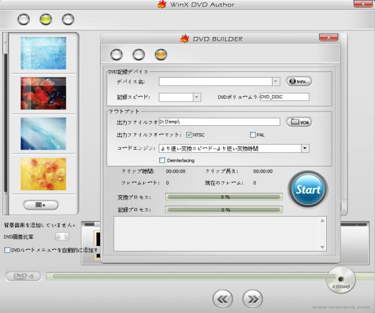Click the third step circle in main window
Screen dimensions: 375x313
pyautogui.click(x=68, y=19)
